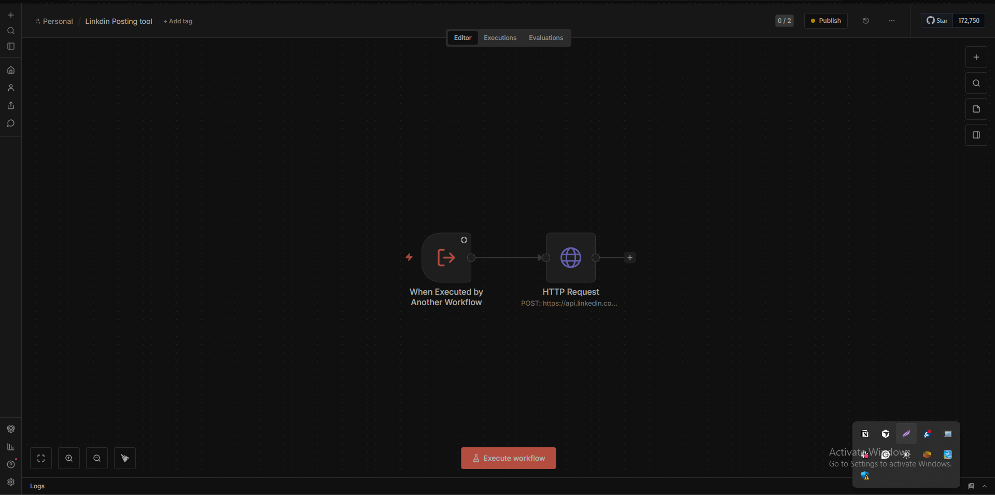Tidy up workflow with the broom icon
This screenshot has height=495, width=995.
125,458
